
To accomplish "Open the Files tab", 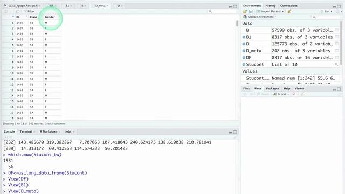I will [x=246, y=88].
